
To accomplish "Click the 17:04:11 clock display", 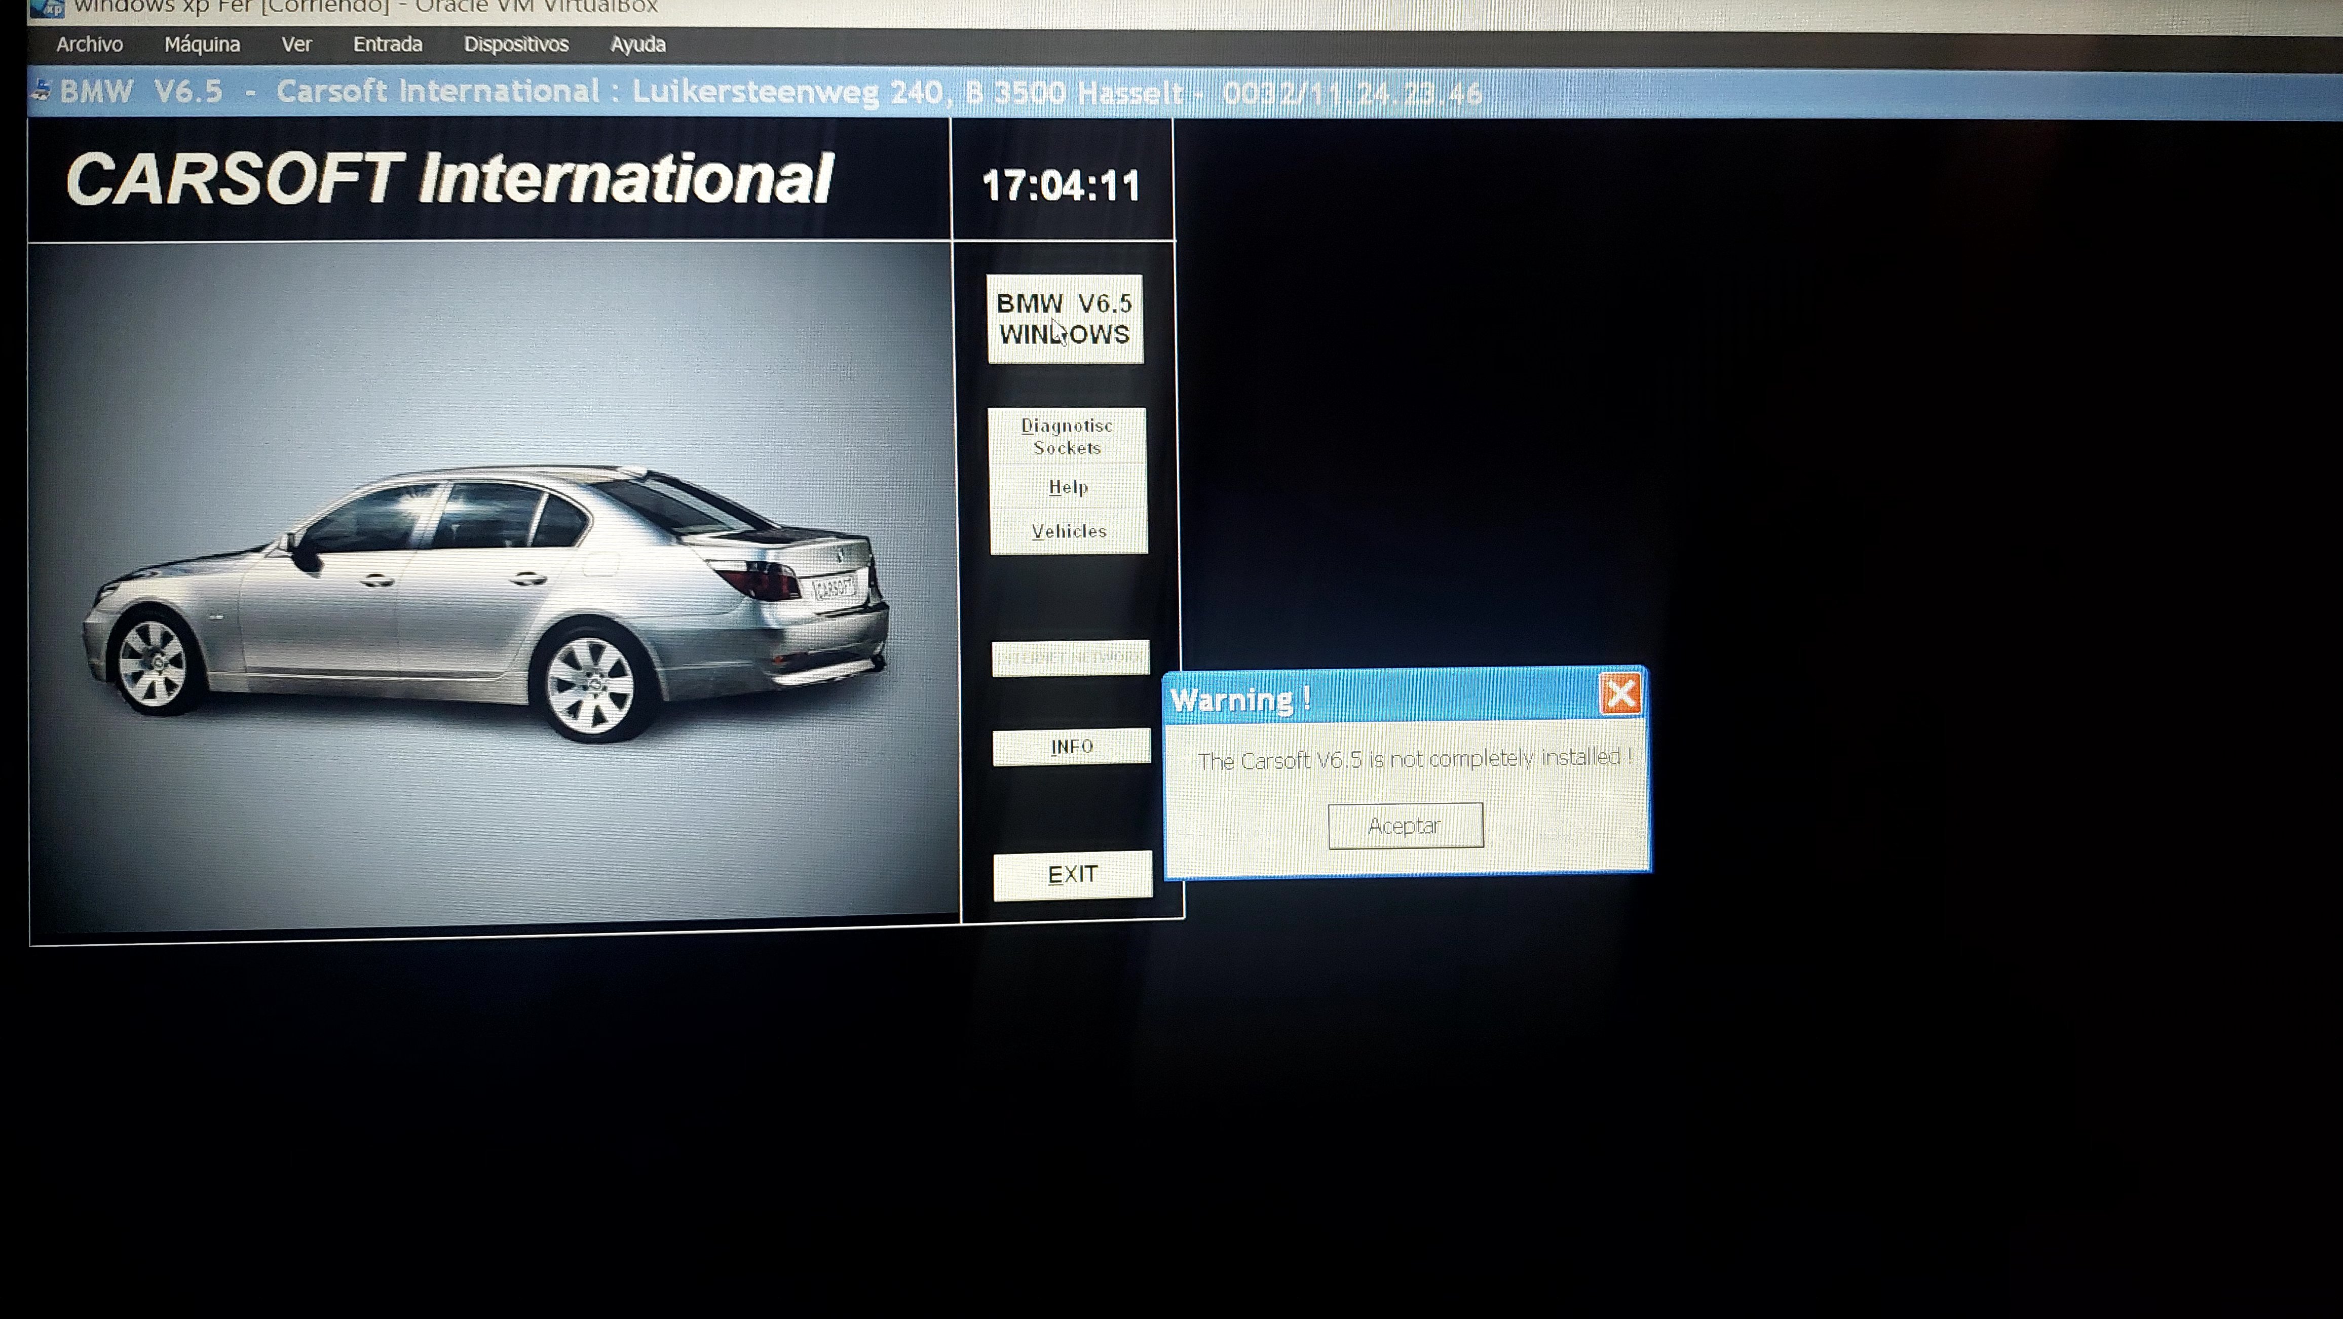I will pyautogui.click(x=1061, y=186).
